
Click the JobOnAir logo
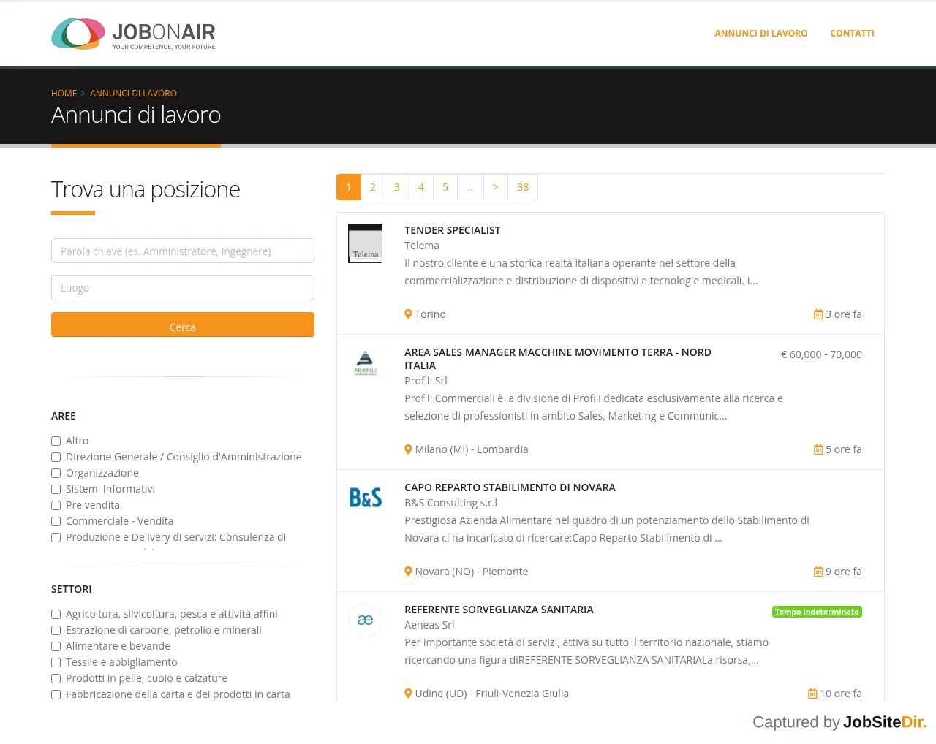point(133,34)
